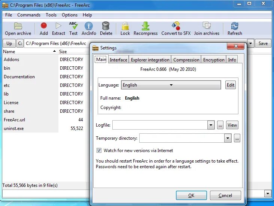274x206 pixels.
Task: Switch to the Compression tab
Action: pos(186,60)
